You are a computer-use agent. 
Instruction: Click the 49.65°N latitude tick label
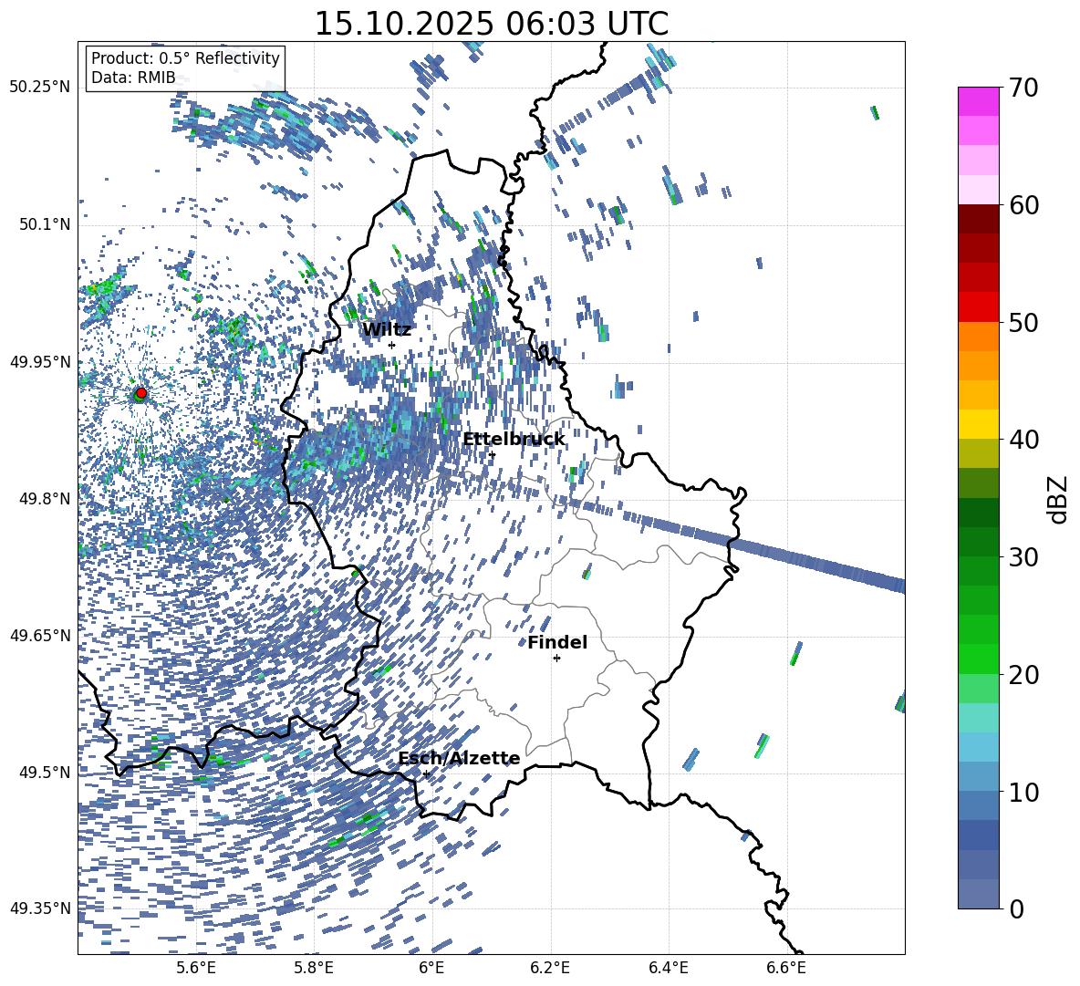pyautogui.click(x=40, y=635)
